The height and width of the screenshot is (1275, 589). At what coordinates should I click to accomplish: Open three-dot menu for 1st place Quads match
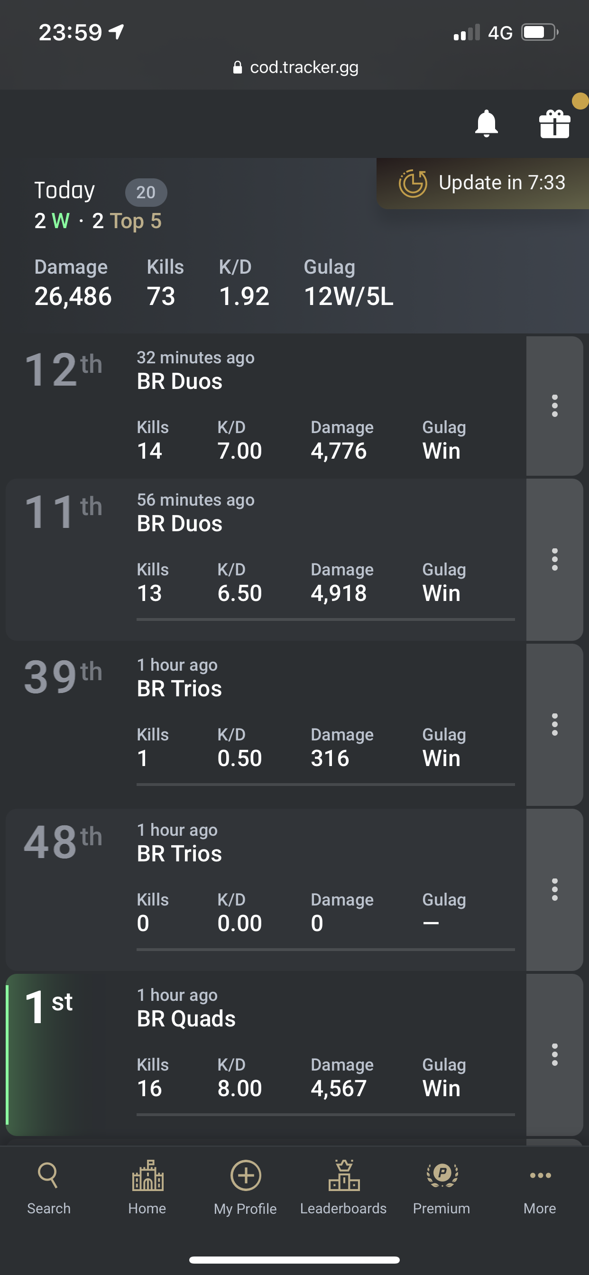pyautogui.click(x=554, y=1055)
